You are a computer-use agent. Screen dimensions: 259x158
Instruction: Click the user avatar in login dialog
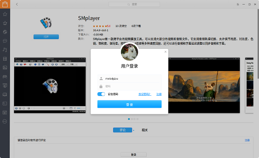click(x=129, y=52)
